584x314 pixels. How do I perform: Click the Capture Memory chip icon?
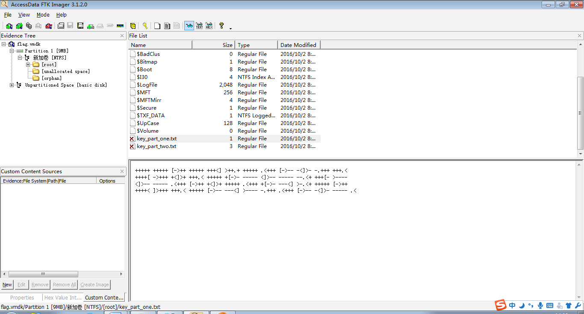point(120,26)
